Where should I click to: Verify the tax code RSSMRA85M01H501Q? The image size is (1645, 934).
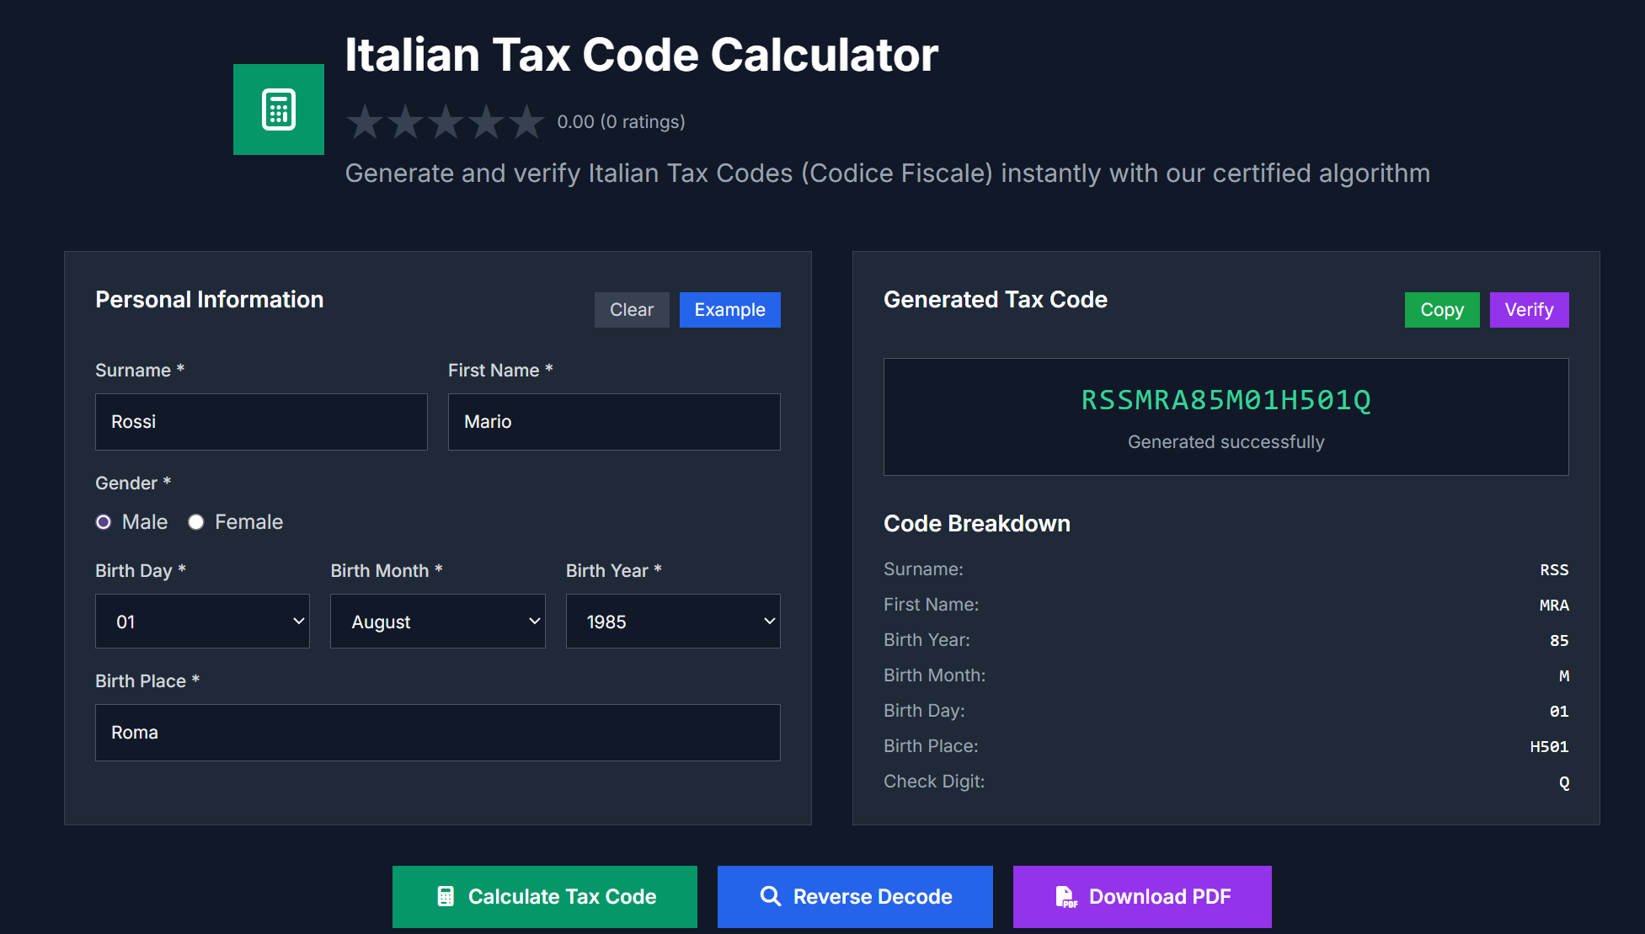pos(1529,309)
